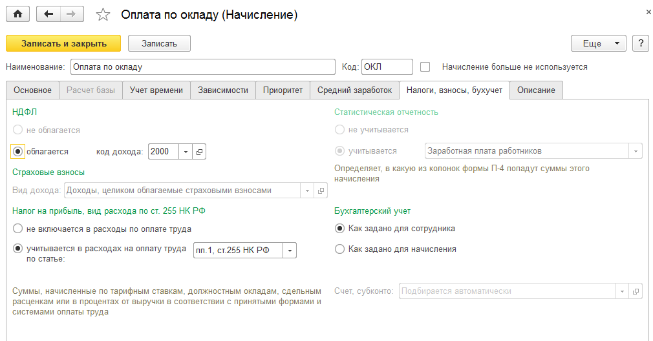Navigate forward with the right arrow
This screenshot has width=653, height=341.
tap(72, 14)
